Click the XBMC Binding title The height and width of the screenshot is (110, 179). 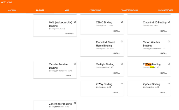click(104, 22)
